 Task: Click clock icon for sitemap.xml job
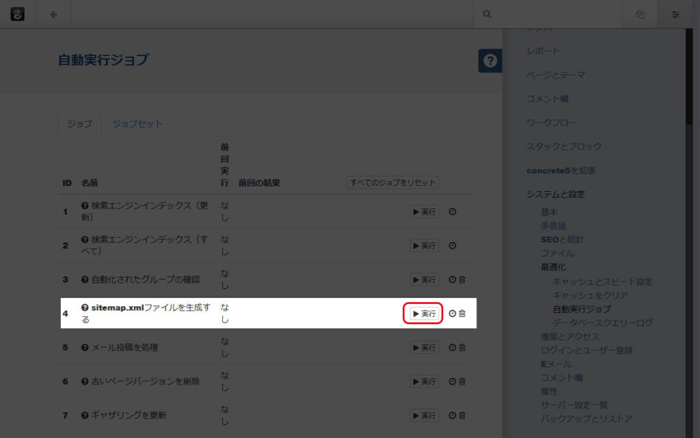click(453, 314)
